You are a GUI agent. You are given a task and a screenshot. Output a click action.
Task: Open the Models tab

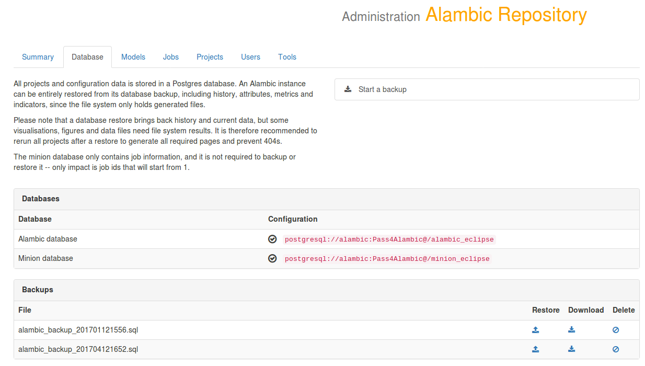point(133,56)
